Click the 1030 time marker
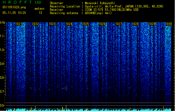This screenshot has height=111, width=175. pyautogui.click(x=169, y=24)
